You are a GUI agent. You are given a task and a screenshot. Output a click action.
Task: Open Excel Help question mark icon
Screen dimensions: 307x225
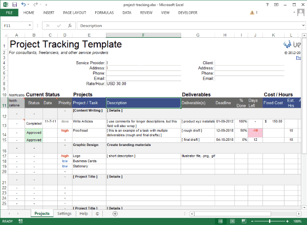click(x=267, y=5)
